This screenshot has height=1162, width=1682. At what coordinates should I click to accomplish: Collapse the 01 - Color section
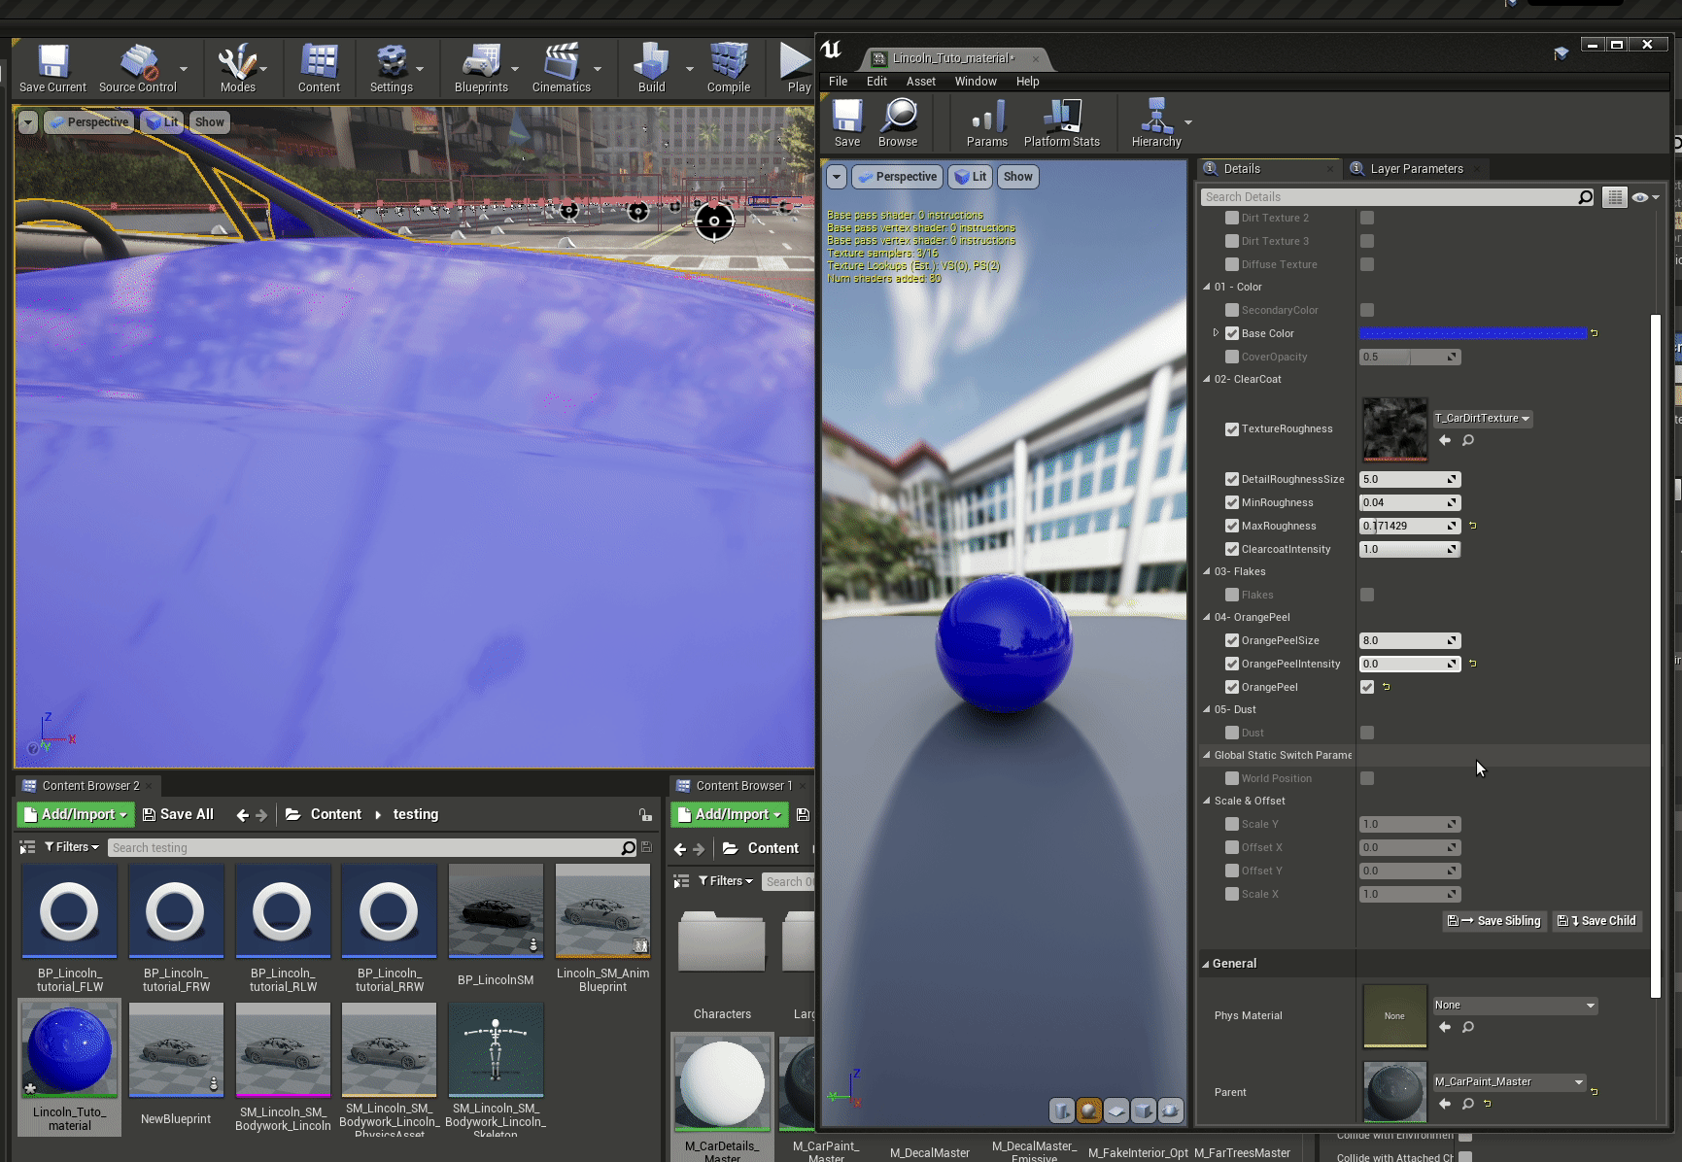click(x=1207, y=287)
